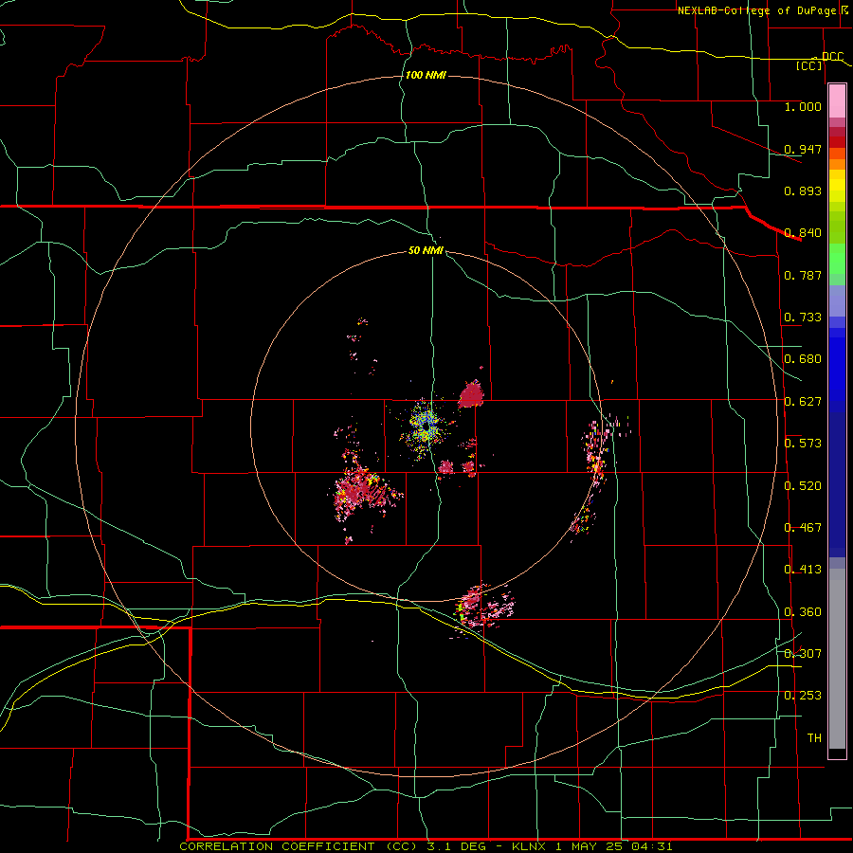This screenshot has width=853, height=853.
Task: Click the KLNX station identifier in the caption
Action: tap(528, 846)
